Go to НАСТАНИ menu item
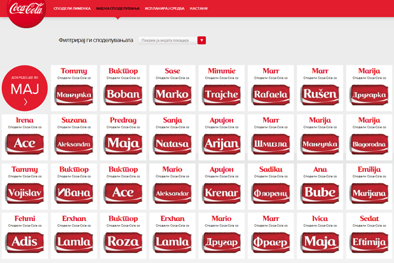394x263 pixels. [x=198, y=8]
